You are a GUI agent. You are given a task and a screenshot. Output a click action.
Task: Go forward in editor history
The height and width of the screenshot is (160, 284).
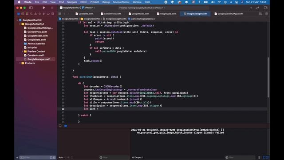tap(68, 14)
